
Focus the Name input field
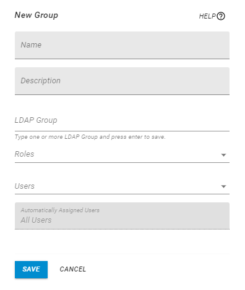click(122, 45)
